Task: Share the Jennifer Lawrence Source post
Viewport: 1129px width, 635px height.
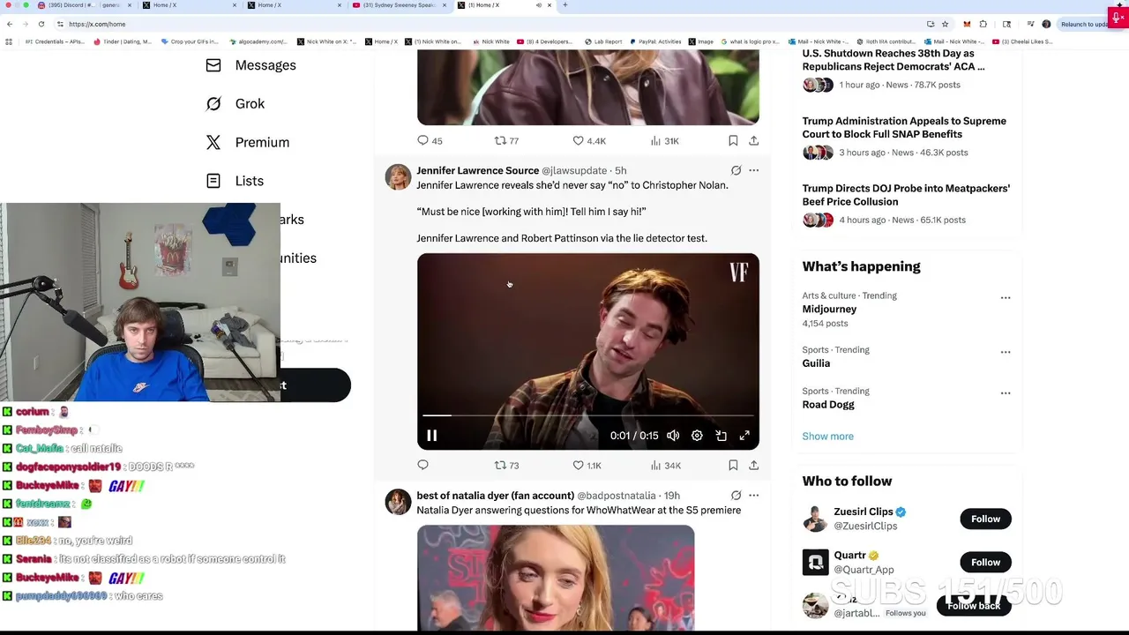Action: point(753,465)
